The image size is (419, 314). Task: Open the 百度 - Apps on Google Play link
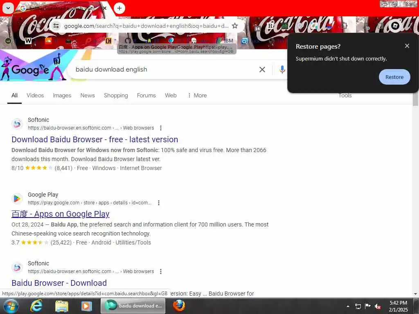(61, 214)
